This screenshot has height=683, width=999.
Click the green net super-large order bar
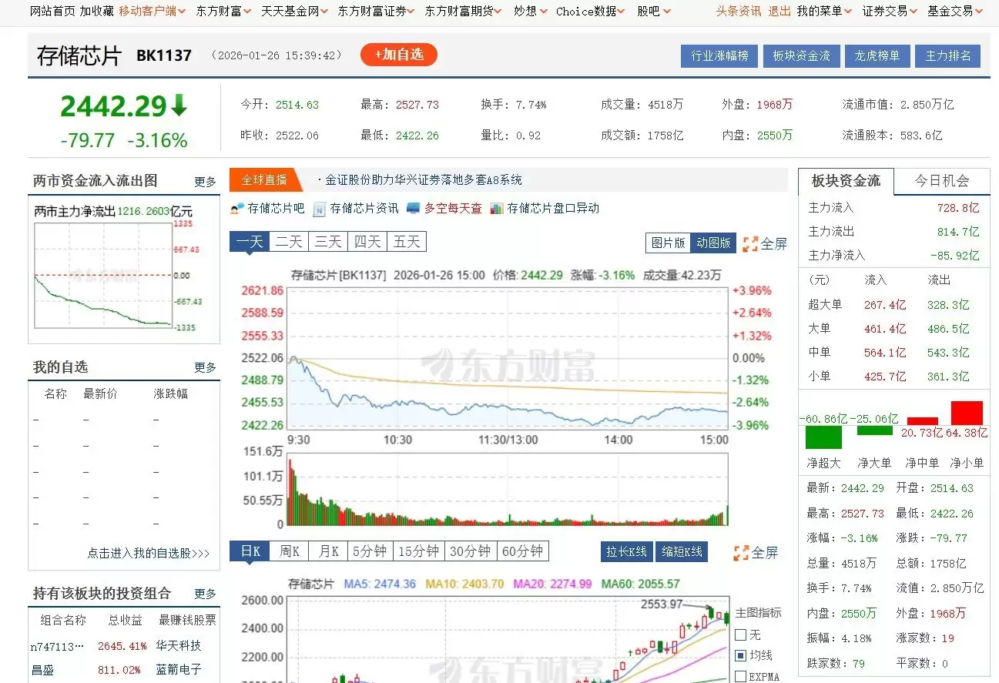pyautogui.click(x=823, y=437)
